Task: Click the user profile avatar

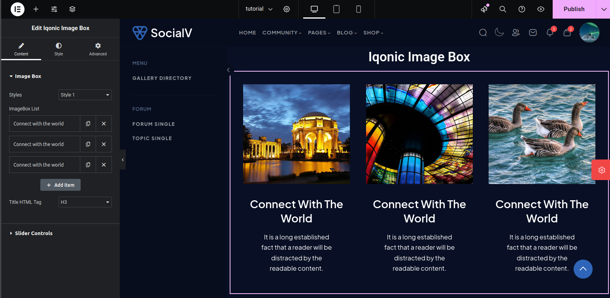Action: tap(589, 32)
